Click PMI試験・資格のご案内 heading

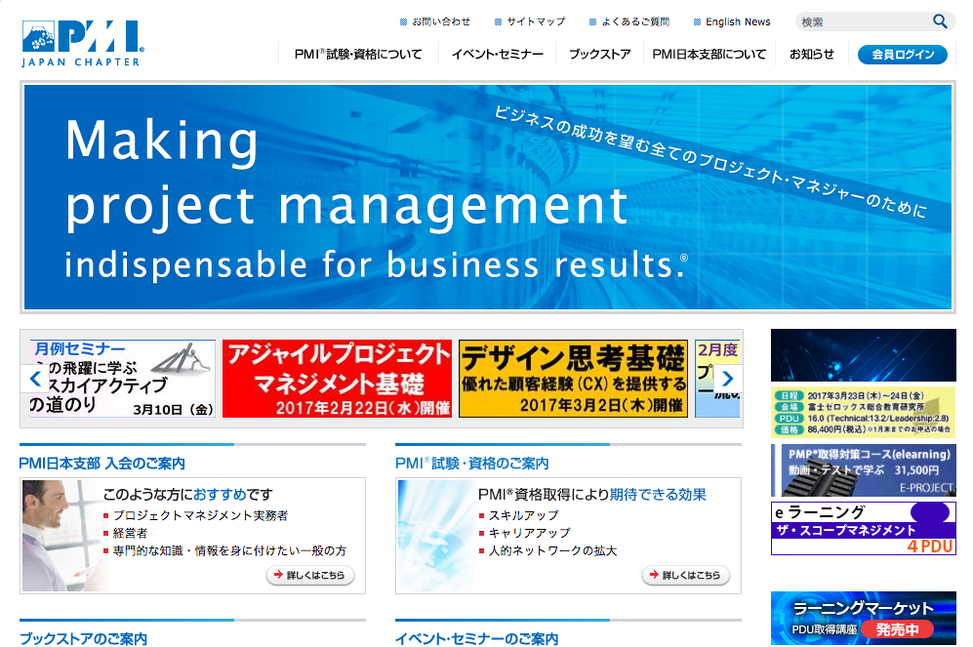(x=472, y=464)
